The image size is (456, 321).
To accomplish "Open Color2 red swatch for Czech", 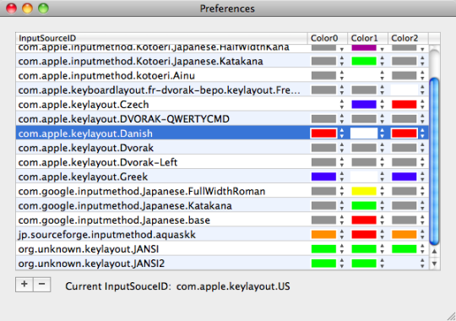I will click(404, 105).
